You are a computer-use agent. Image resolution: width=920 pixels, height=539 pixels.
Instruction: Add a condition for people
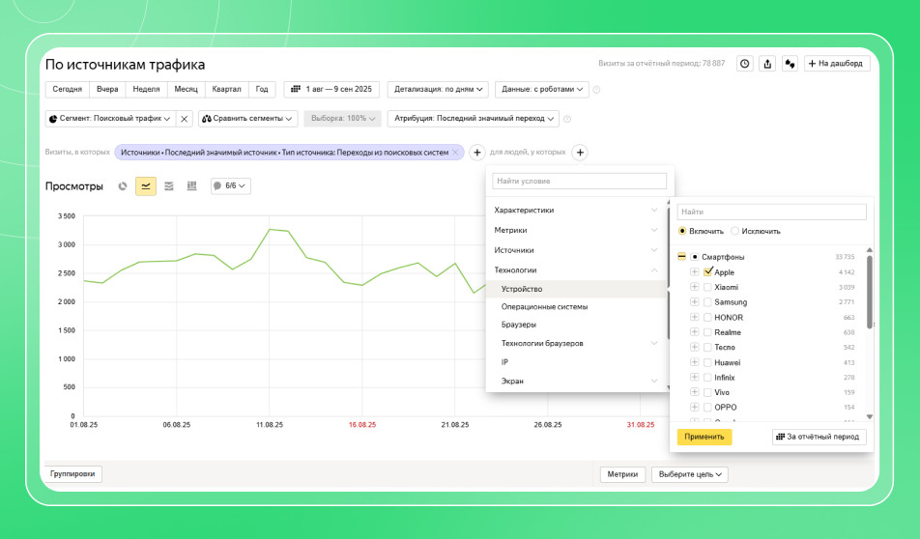[x=580, y=153]
